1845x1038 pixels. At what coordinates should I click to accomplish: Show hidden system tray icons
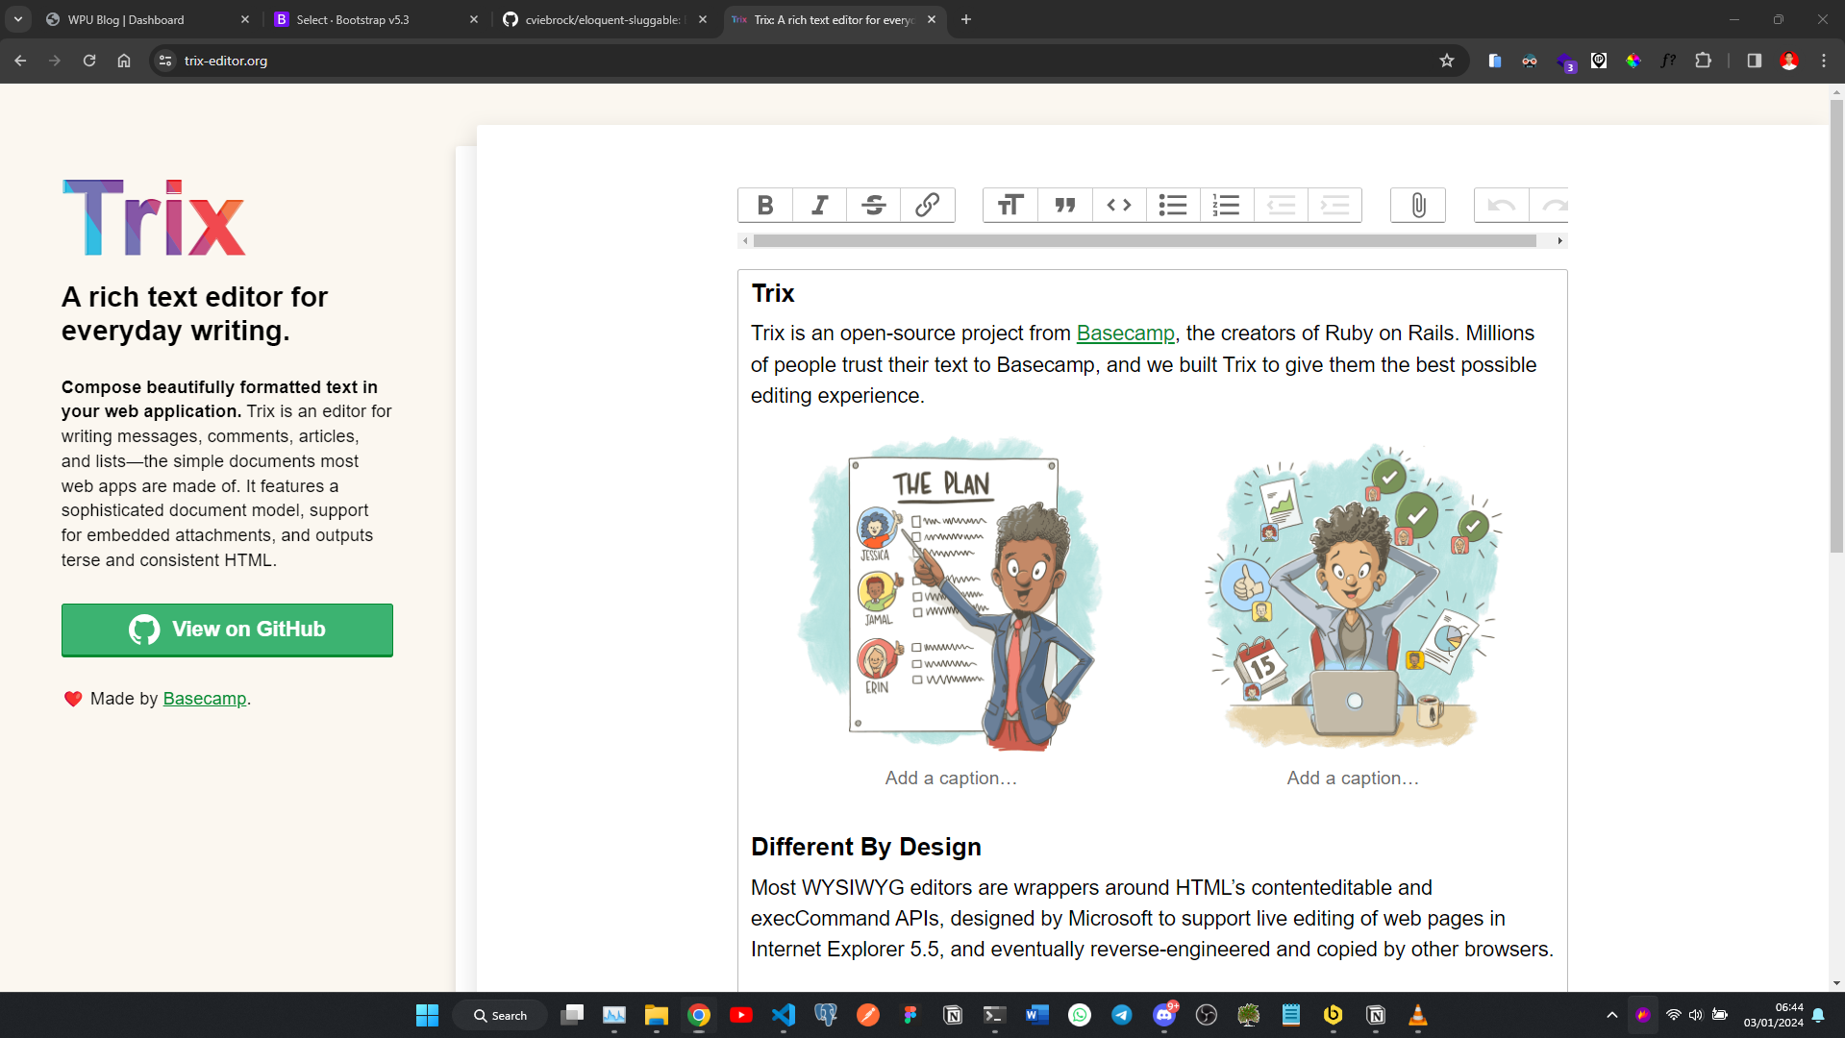tap(1612, 1015)
